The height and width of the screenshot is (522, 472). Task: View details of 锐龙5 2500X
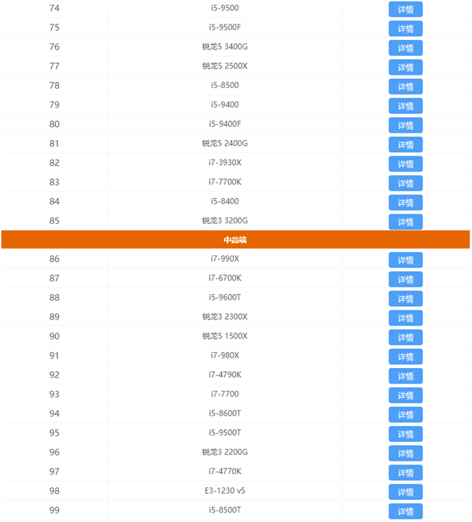[x=405, y=67]
